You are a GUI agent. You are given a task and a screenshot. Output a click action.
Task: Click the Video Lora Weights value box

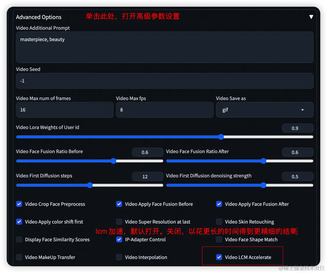click(x=297, y=128)
